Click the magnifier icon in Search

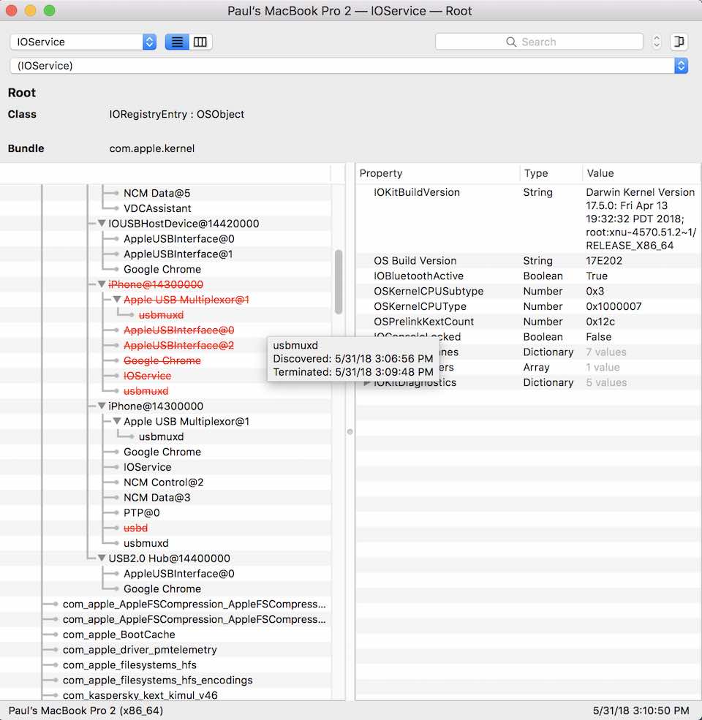click(x=511, y=42)
